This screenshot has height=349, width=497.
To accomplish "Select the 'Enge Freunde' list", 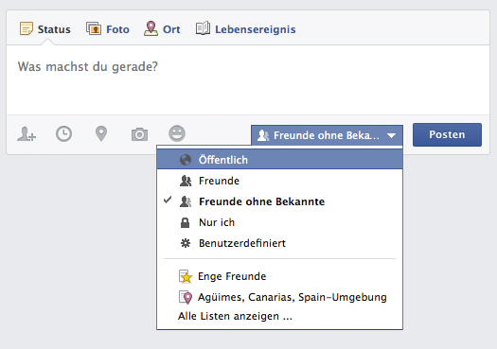I will coord(279,276).
